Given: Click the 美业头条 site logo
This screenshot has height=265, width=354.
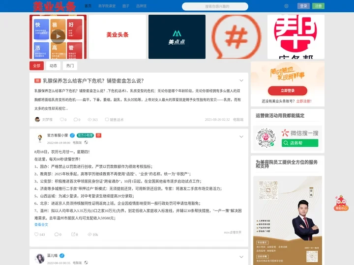Looking at the screenshot, I should [x=54, y=6].
